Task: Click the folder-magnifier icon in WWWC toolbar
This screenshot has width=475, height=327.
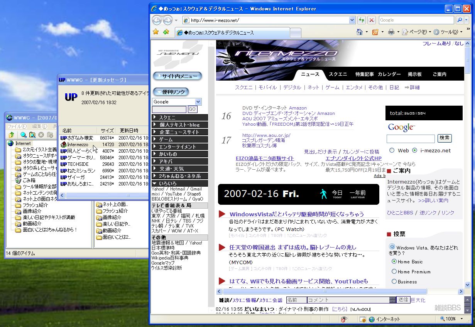Action: (x=32, y=135)
